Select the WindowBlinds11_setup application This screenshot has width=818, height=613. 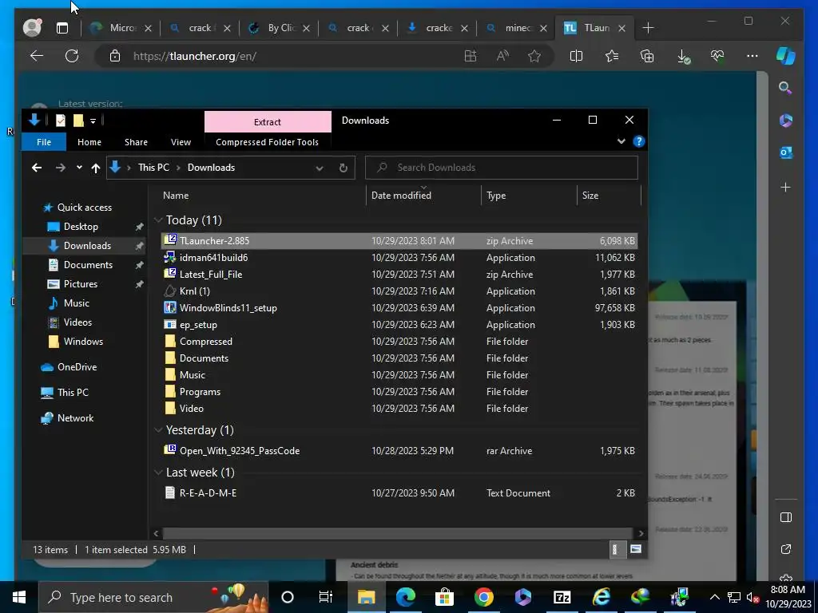[399, 307]
